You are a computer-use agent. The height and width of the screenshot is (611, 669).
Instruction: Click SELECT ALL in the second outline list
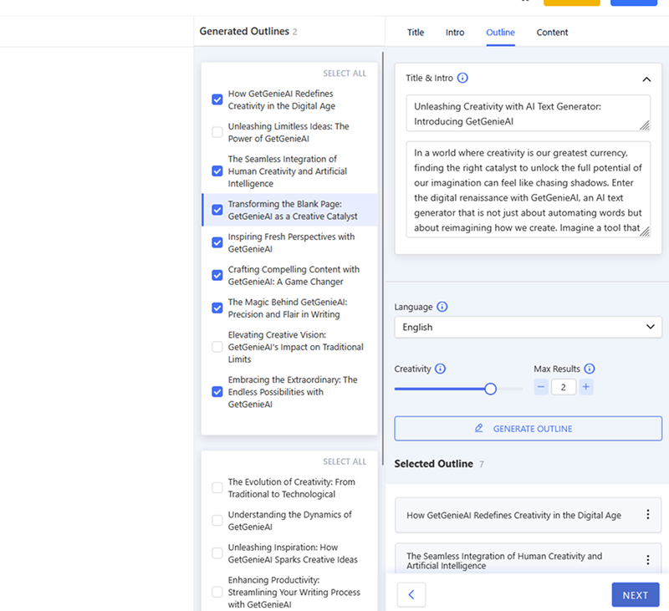click(345, 461)
